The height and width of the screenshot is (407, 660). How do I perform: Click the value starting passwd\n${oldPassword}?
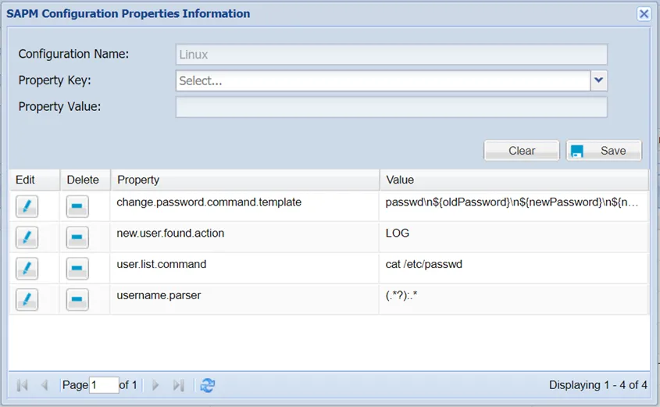tap(513, 206)
